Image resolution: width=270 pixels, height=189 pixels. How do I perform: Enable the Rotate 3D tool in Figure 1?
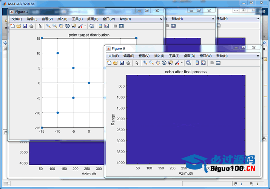[67, 26]
